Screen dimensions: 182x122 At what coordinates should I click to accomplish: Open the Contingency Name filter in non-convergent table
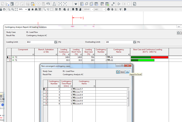(94, 86)
